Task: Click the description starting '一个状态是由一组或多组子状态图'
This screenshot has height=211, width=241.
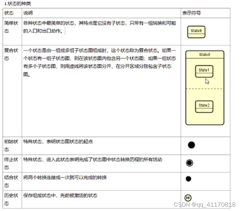Action: (x=100, y=62)
